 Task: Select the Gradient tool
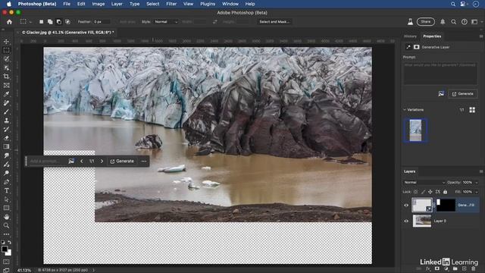6,146
